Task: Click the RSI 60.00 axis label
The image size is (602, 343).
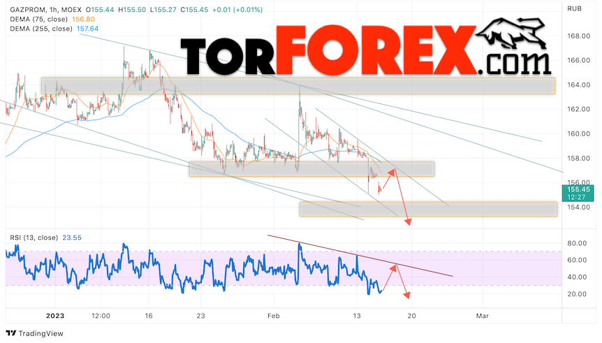Action: click(577, 261)
